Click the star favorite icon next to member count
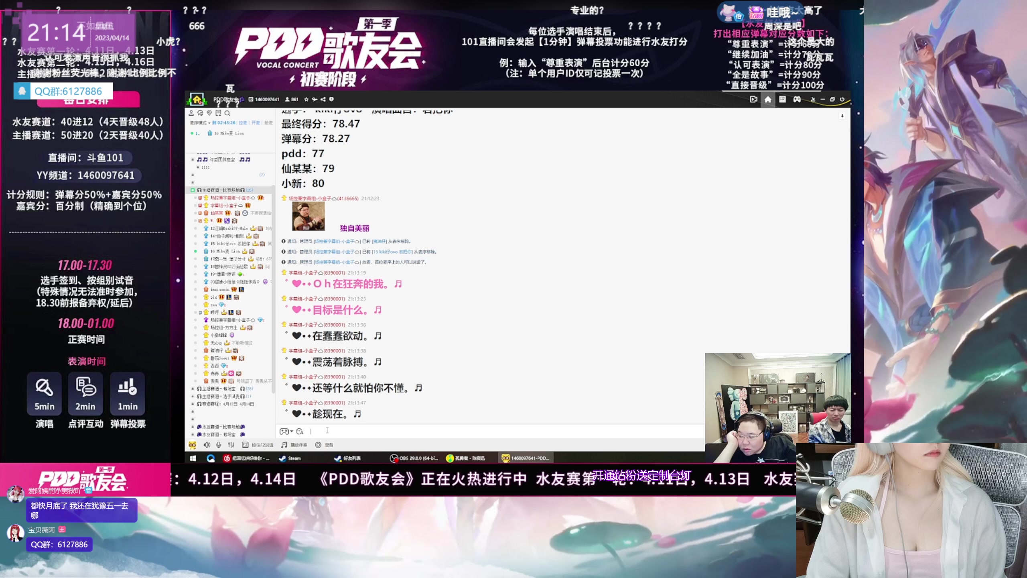This screenshot has height=578, width=1027. click(x=307, y=100)
